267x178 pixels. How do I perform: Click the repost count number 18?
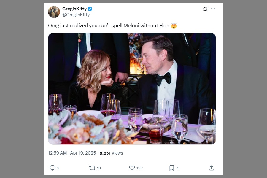[99, 168]
